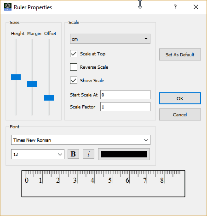Click the Cancel button
Image resolution: width=207 pixels, height=216 pixels.
pos(180,114)
